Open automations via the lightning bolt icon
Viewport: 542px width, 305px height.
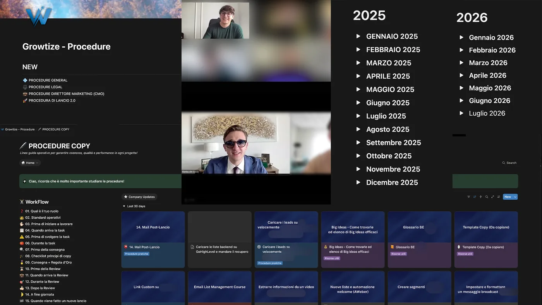tap(481, 197)
